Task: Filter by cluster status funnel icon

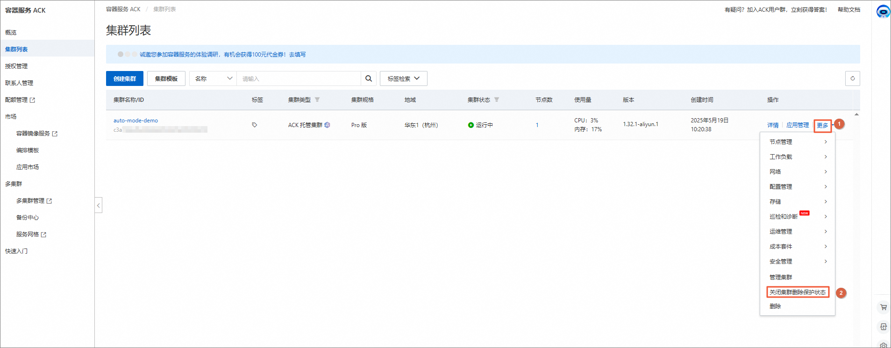Action: click(x=497, y=99)
